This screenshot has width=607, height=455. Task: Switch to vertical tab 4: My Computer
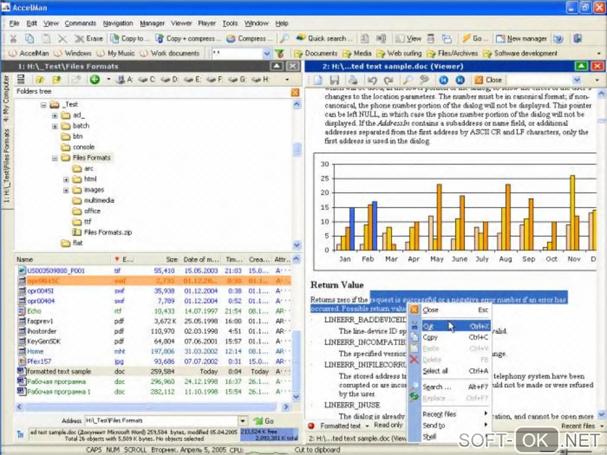6,98
